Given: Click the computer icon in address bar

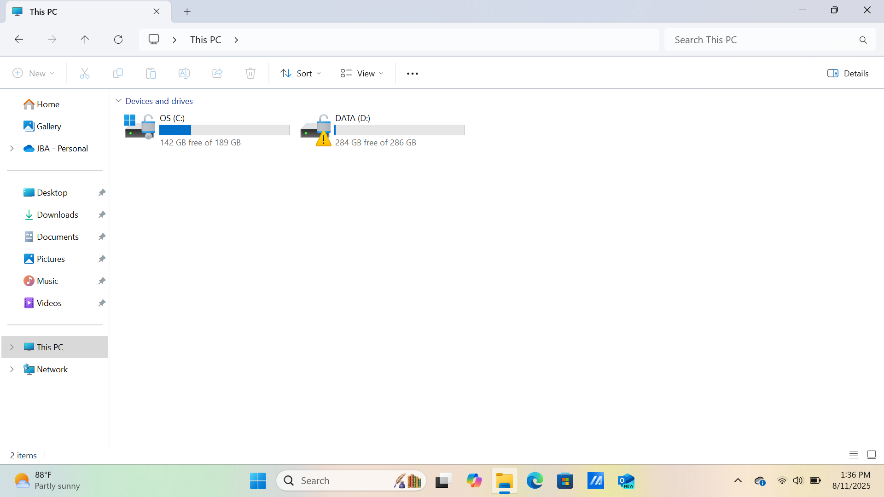Looking at the screenshot, I should tap(154, 40).
